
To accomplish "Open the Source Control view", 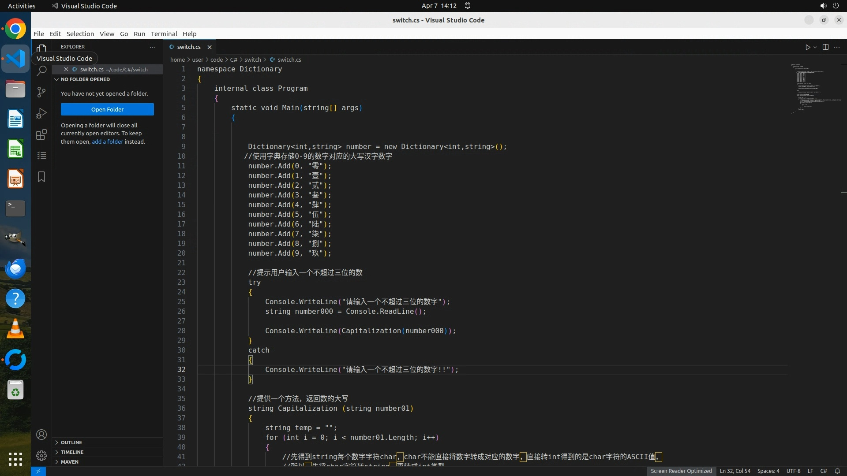I will 41,92.
